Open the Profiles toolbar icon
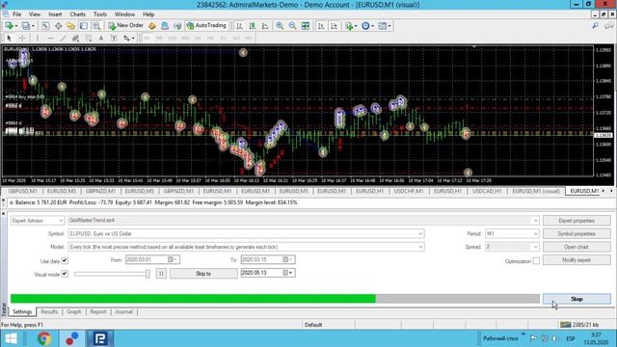The height and width of the screenshot is (347, 617). pyautogui.click(x=26, y=26)
